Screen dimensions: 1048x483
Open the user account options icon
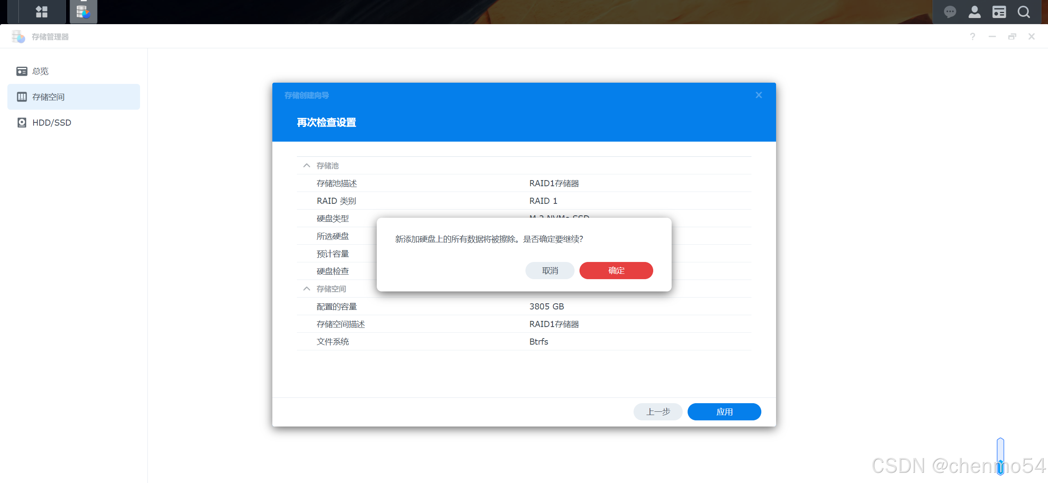pyautogui.click(x=974, y=12)
